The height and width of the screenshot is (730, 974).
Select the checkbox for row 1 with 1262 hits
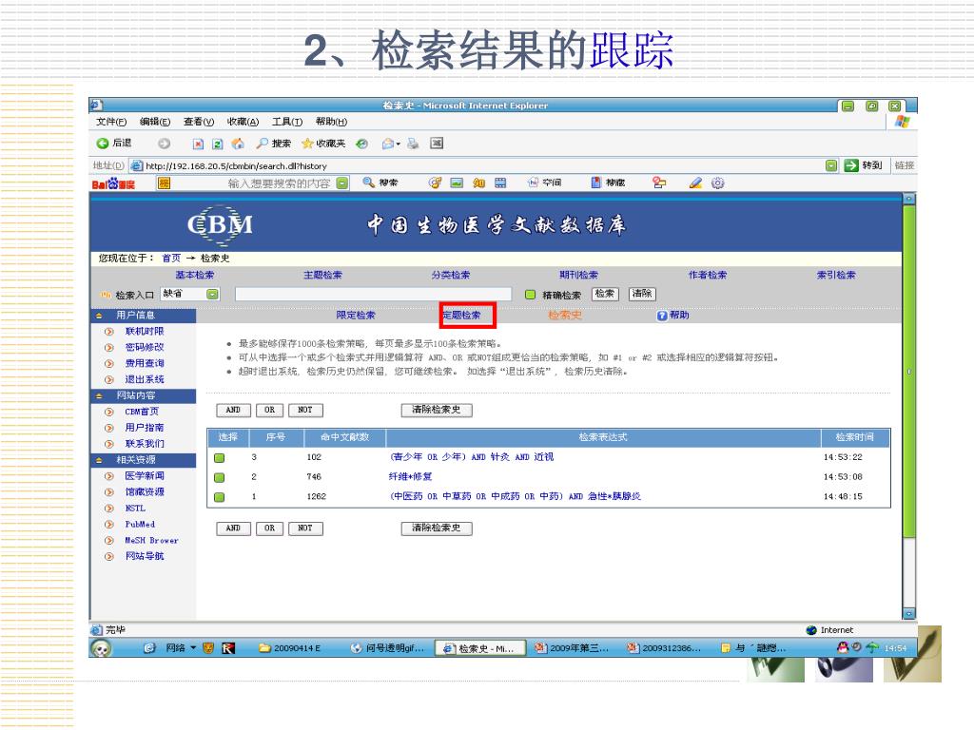[x=220, y=497]
